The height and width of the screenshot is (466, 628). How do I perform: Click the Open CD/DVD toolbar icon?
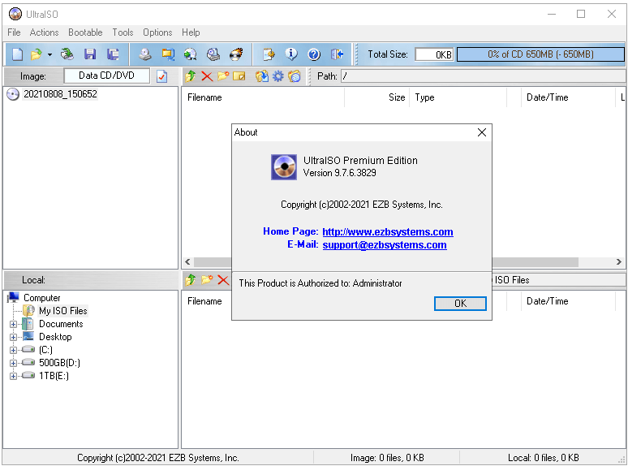coord(67,54)
